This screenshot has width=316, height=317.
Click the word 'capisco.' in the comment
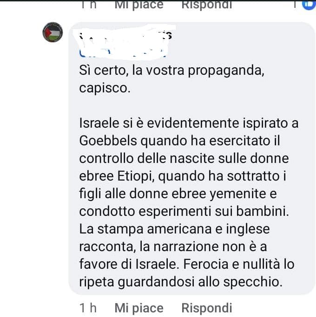(x=105, y=88)
